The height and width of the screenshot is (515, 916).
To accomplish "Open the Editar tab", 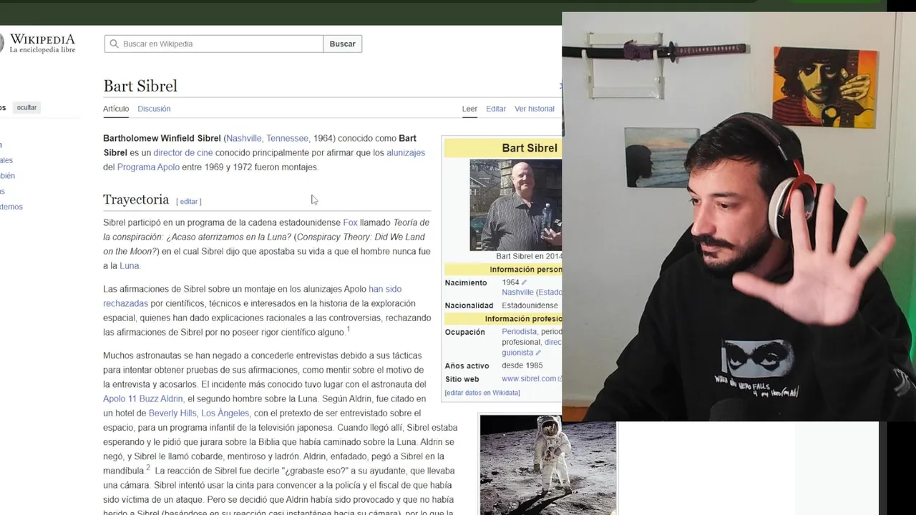I will tap(496, 109).
